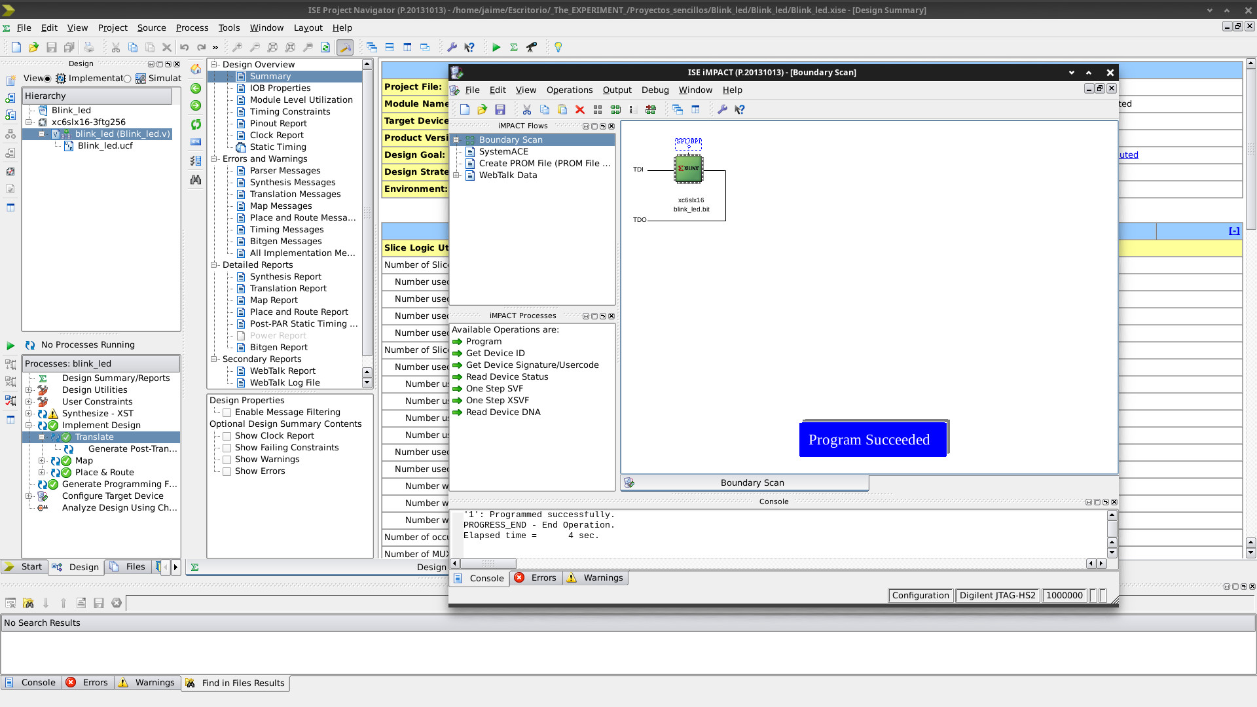This screenshot has width=1257, height=707.
Task: Open the iMPACT Operations menu
Action: coord(569,90)
